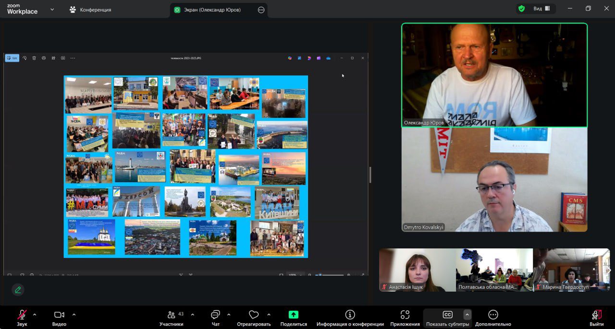Open Дополнительно more options menu
Viewport: 615px width, 329px height.
pos(493,318)
